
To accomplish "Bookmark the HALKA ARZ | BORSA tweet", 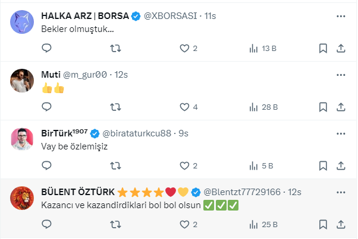I will 323,49.
